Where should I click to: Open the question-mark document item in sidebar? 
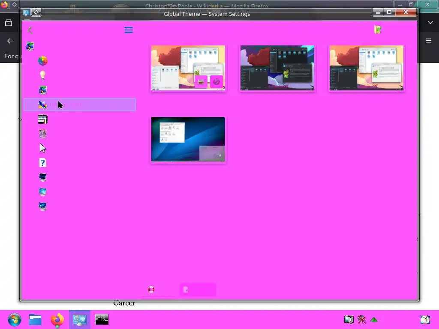pos(42,163)
